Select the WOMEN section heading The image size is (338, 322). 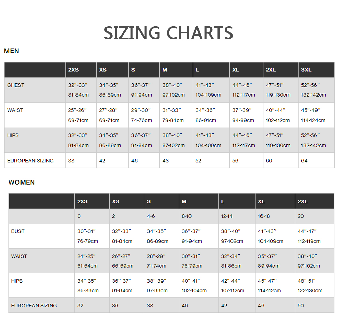point(22,183)
